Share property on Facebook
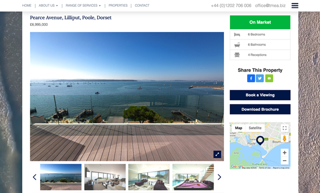 click(251, 78)
